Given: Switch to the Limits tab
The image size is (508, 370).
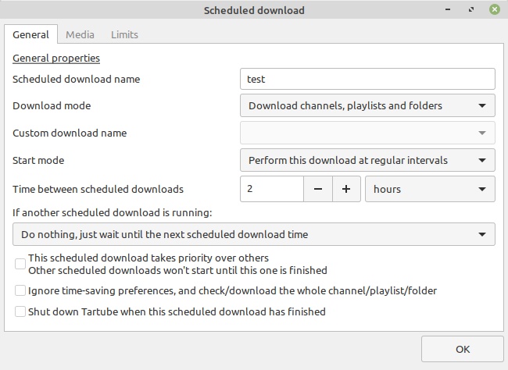Looking at the screenshot, I should (x=124, y=34).
